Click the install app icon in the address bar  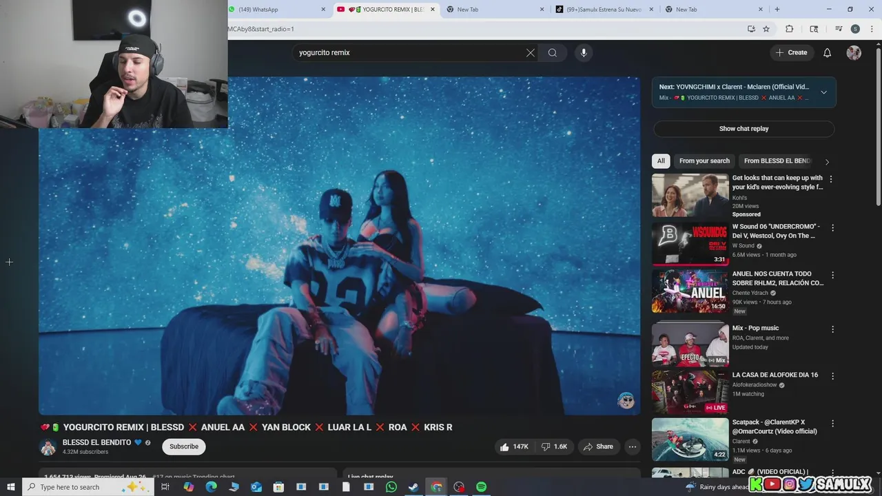point(751,29)
